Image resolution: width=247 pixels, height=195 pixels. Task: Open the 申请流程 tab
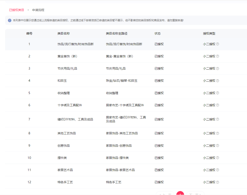pos(38,10)
